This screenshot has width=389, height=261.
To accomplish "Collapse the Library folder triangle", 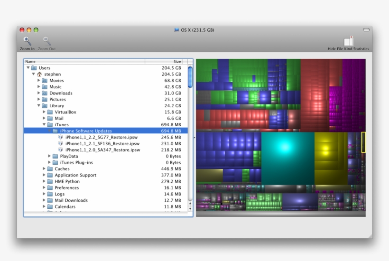I will (39, 105).
